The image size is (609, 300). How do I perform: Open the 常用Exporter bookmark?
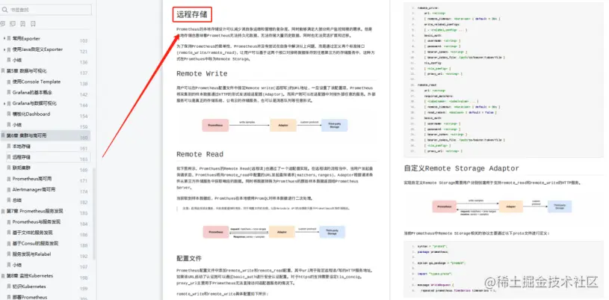[26, 38]
